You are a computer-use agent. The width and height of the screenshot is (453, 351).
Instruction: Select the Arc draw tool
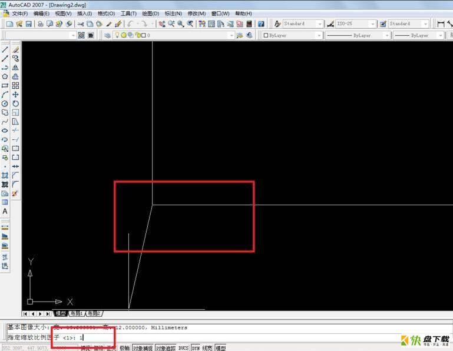click(5, 95)
